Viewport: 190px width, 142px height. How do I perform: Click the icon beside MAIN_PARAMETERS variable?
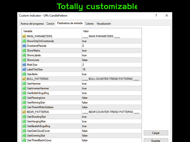[x=24, y=36]
